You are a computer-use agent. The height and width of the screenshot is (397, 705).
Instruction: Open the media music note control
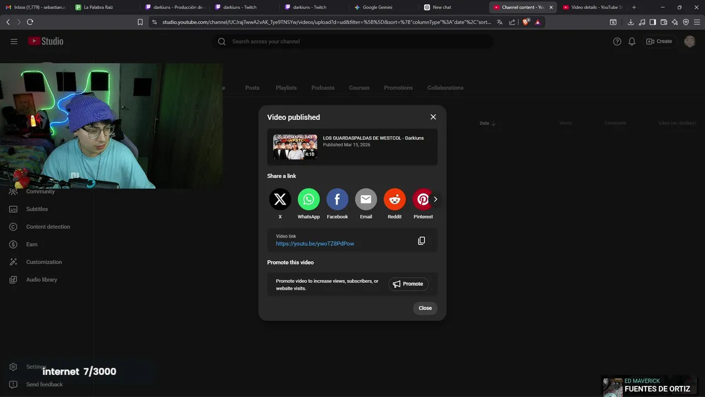[x=642, y=22]
